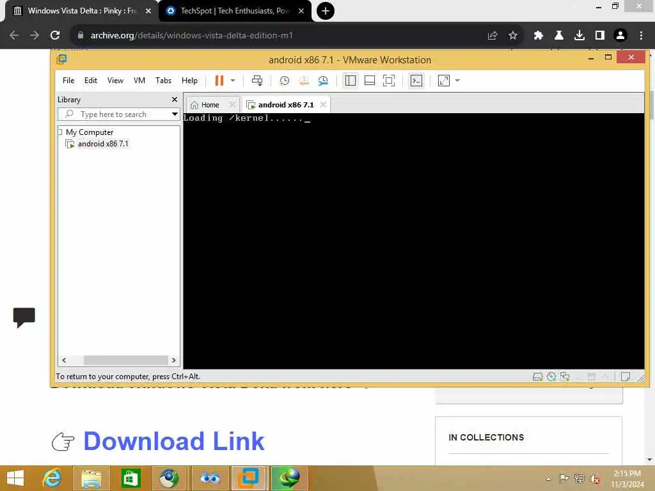This screenshot has height=491, width=655.
Task: Open the console view icon
Action: [416, 81]
